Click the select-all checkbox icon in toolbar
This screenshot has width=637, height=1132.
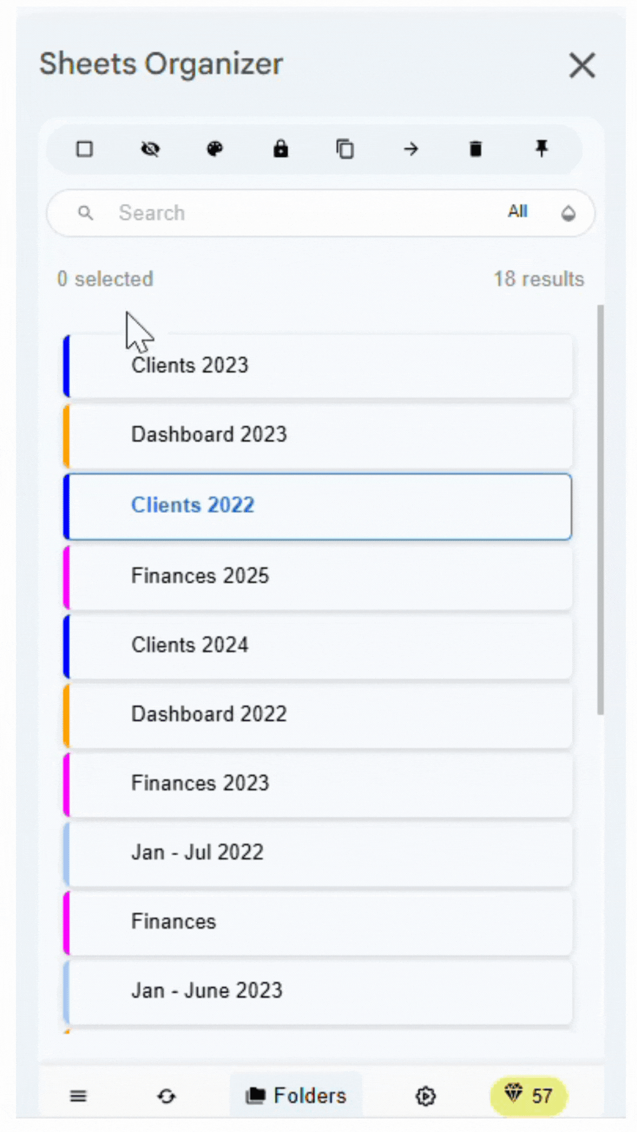click(85, 149)
